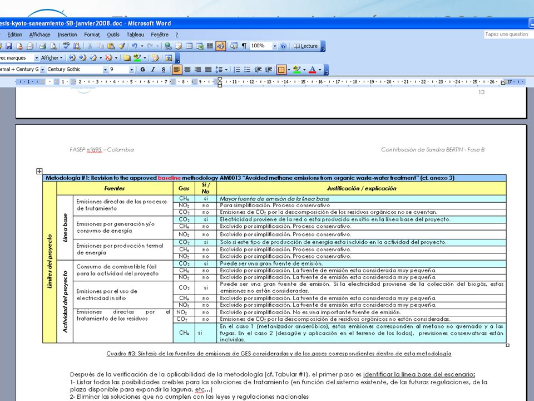Apply bulleted list icon
The width and height of the screenshot is (534, 401).
click(x=248, y=70)
